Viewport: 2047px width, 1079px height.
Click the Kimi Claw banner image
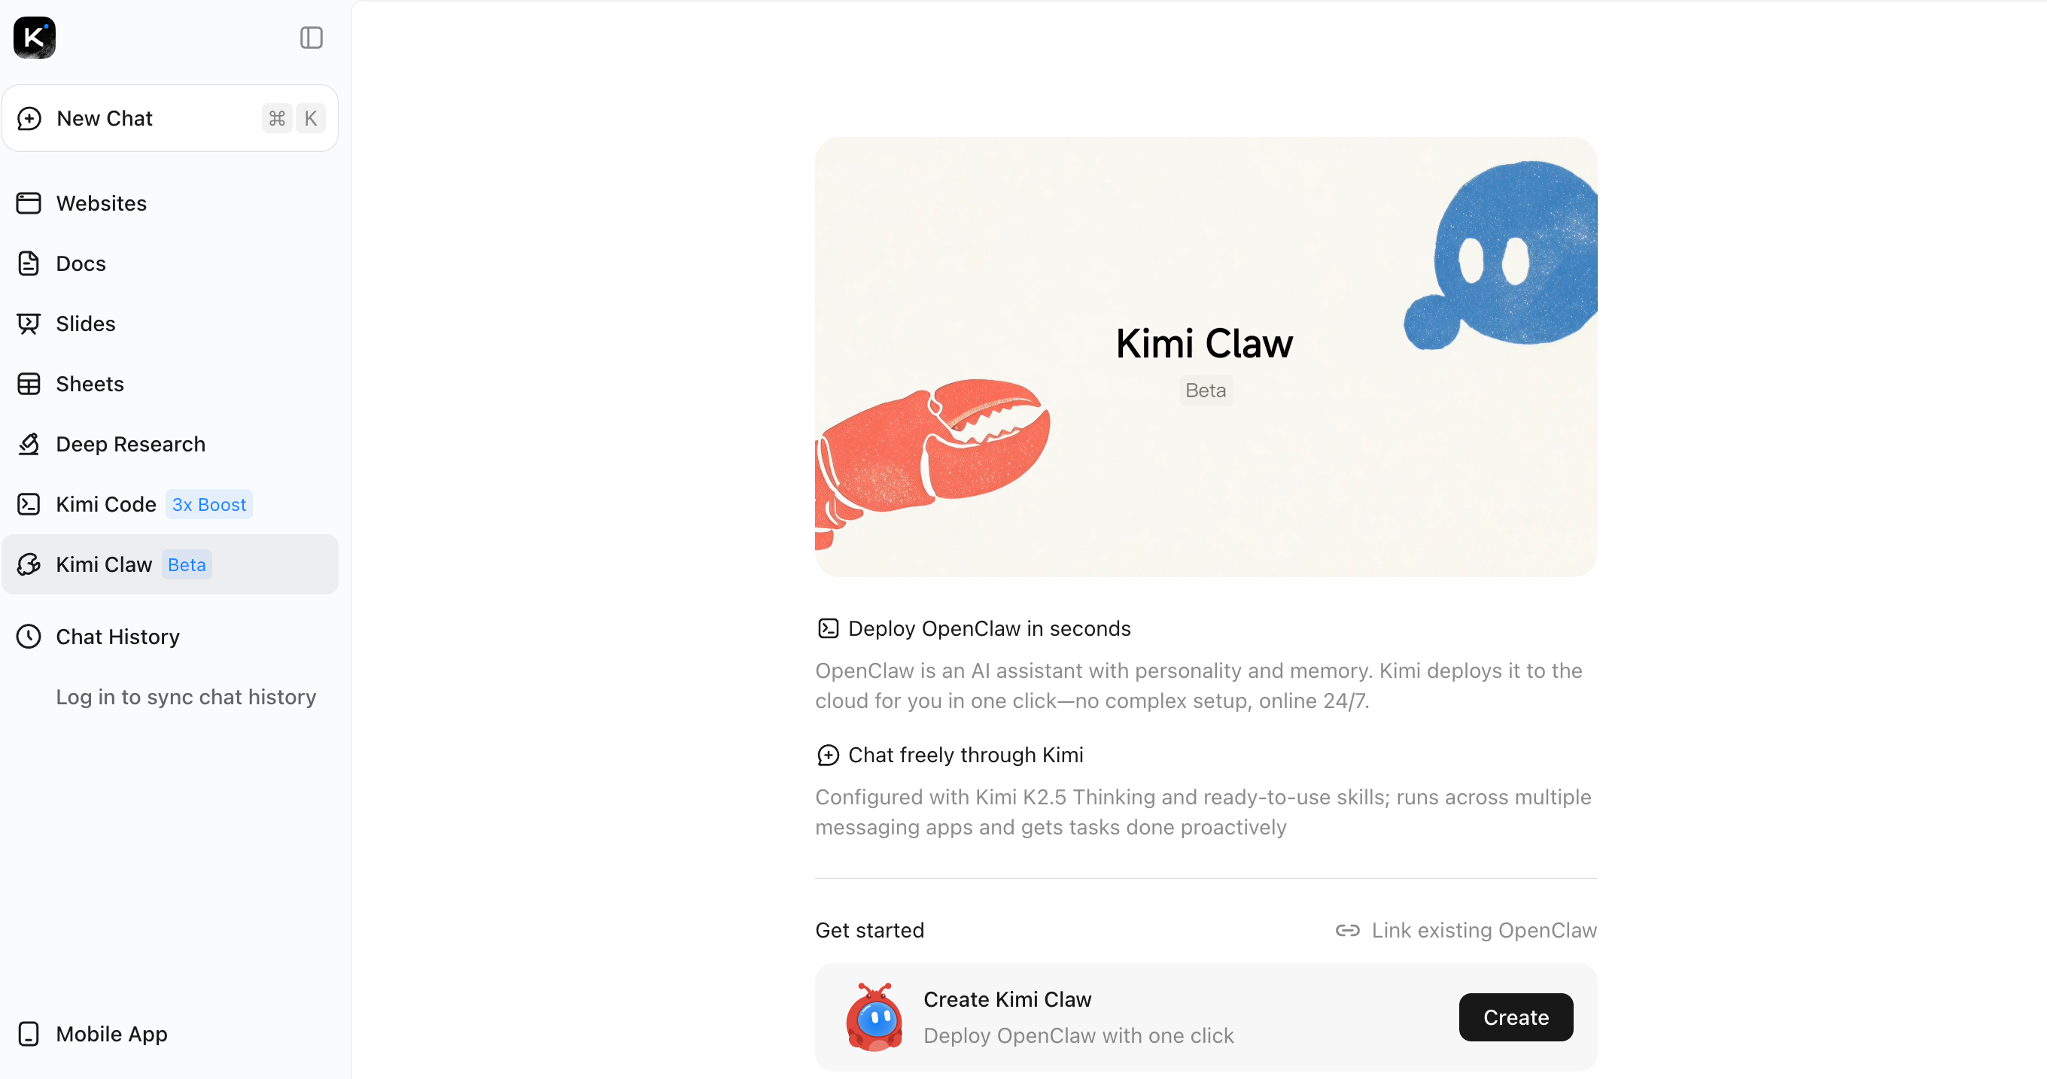click(1206, 357)
